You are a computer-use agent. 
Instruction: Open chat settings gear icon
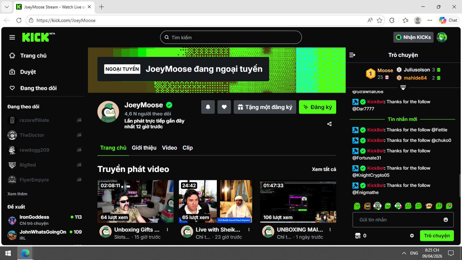click(x=412, y=236)
